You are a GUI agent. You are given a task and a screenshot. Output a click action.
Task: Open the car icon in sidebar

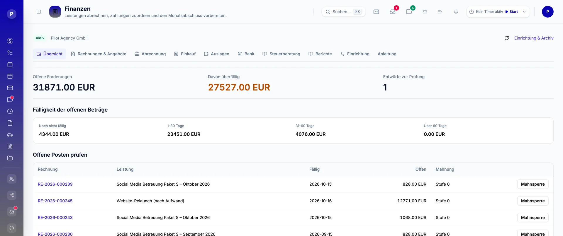10,135
